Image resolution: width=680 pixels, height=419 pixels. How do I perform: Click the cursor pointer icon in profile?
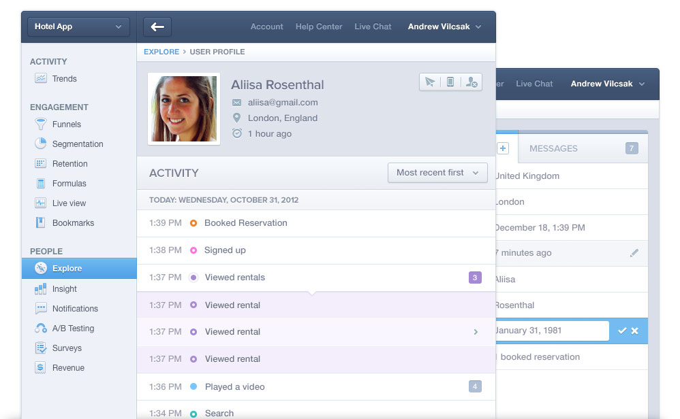[x=429, y=82]
